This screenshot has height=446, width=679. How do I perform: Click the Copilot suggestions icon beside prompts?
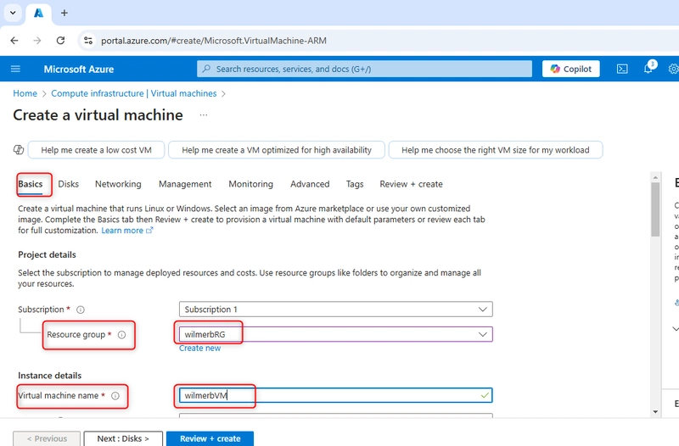(x=19, y=150)
